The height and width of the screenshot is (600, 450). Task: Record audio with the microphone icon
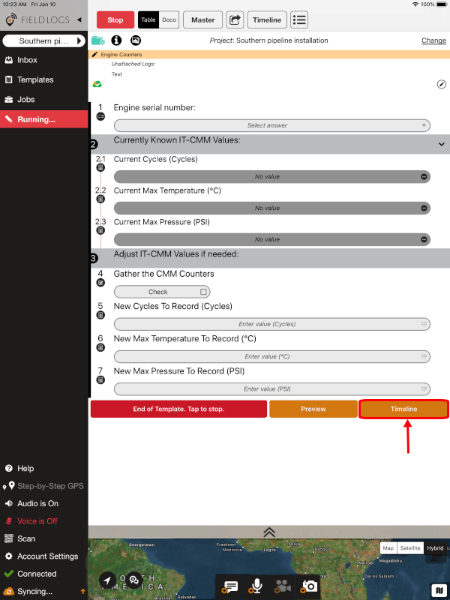256,586
